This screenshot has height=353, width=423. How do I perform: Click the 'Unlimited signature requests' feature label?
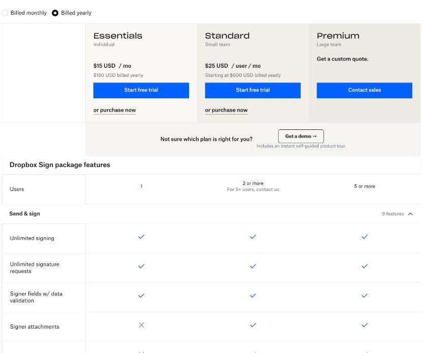tap(35, 268)
